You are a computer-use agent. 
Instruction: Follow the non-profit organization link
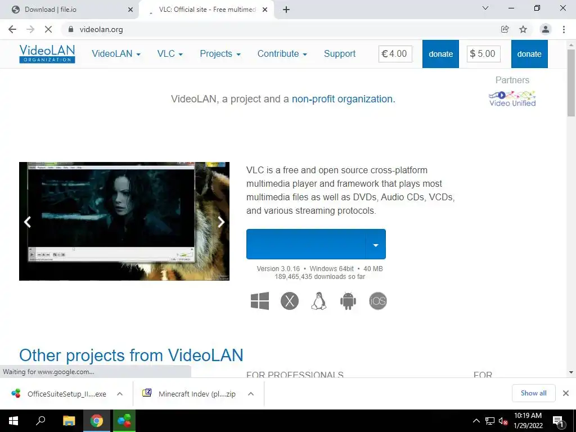pos(344,99)
